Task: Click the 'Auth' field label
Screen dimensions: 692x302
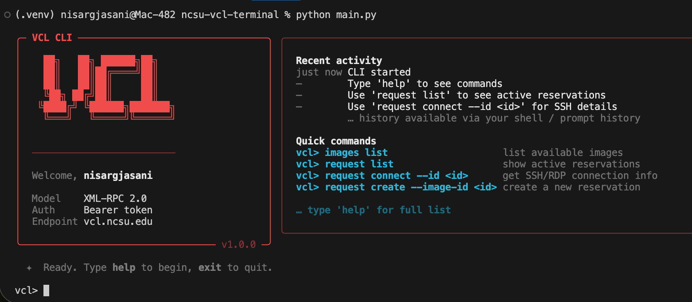Action: coord(43,210)
